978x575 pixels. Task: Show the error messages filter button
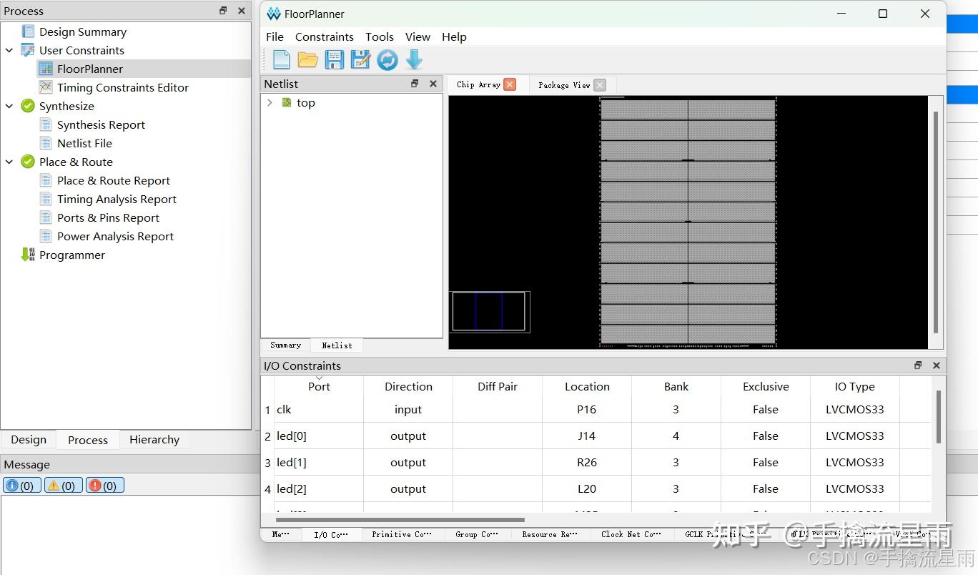[105, 486]
